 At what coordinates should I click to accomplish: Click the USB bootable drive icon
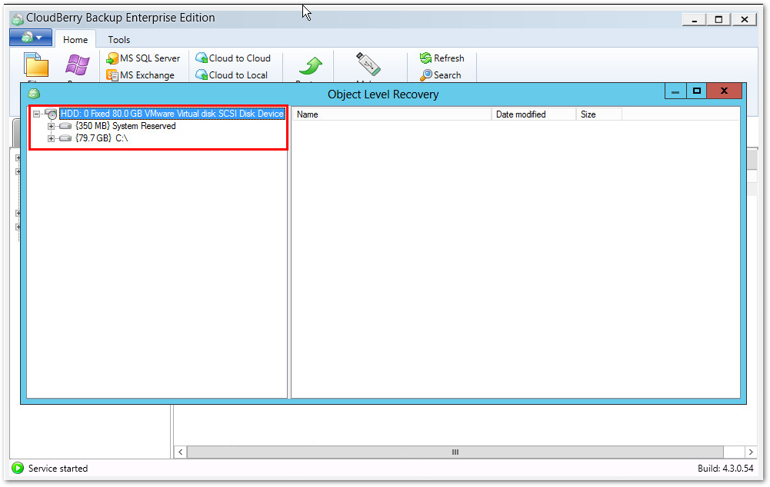[x=368, y=65]
